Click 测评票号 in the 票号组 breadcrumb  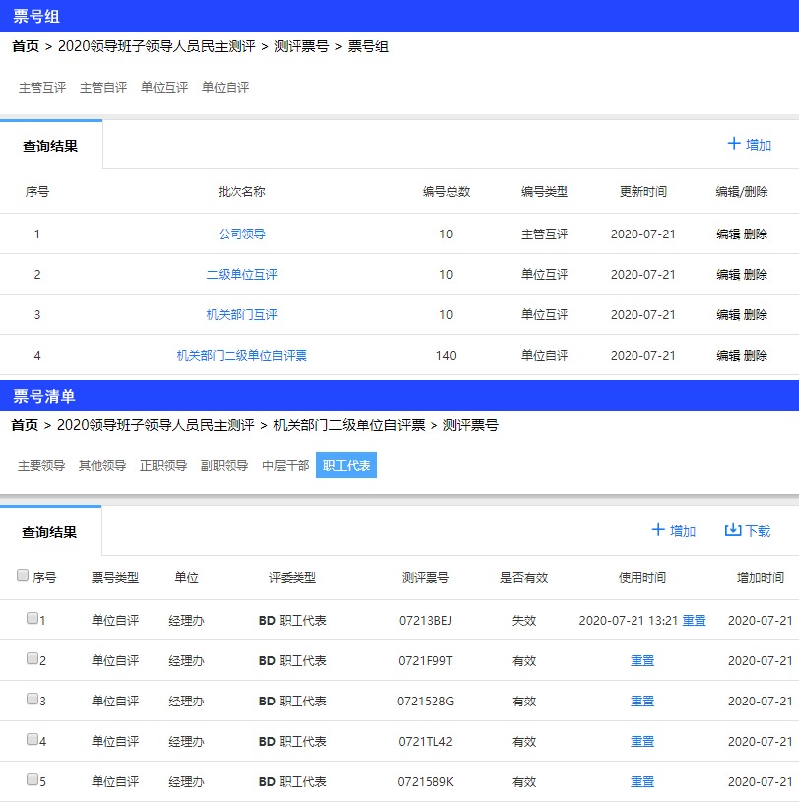301,46
